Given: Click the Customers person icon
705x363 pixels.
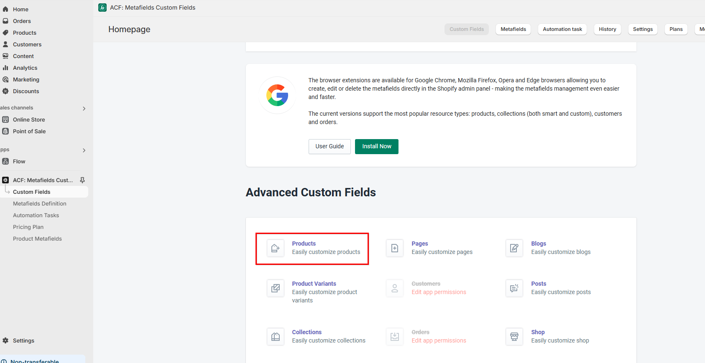Looking at the screenshot, I should tap(5, 44).
